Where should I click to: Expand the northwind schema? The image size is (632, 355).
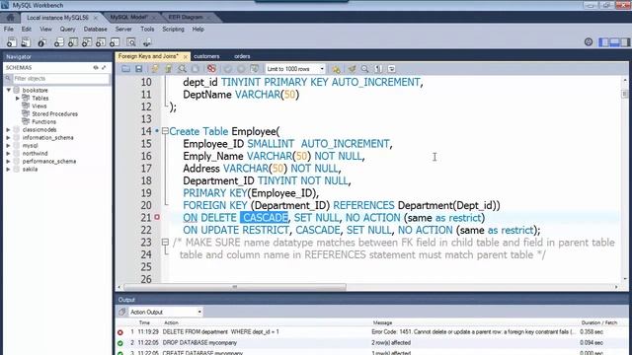coord(9,154)
